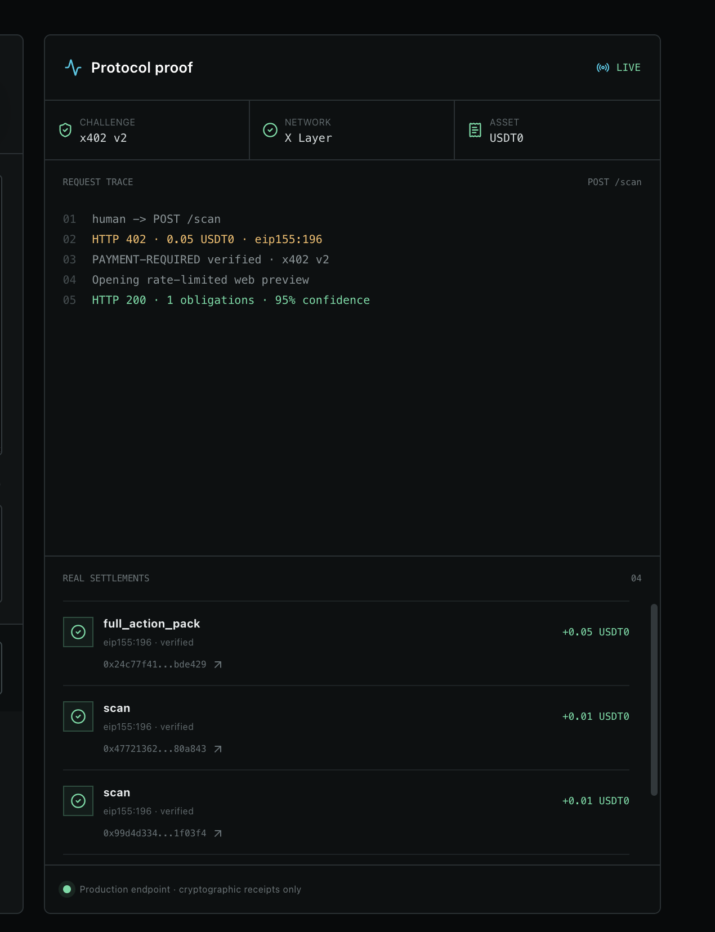Click the green production endpoint status dot
Viewport: 715px width, 932px height.
pyautogui.click(x=67, y=889)
